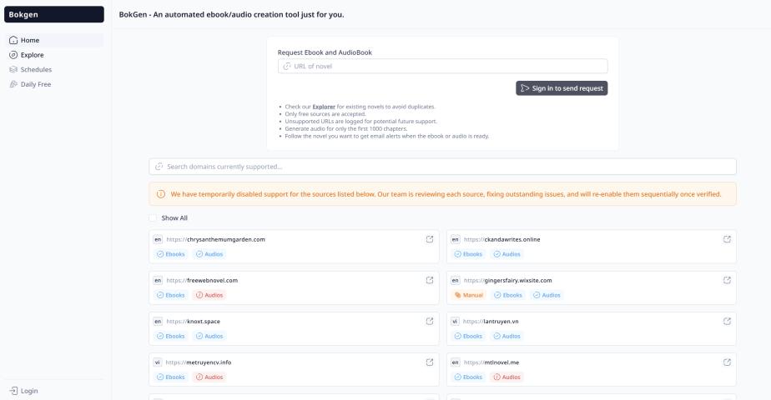Open external link icon for mtlnovel.me
Viewport: 771px width, 400px height.
point(727,362)
